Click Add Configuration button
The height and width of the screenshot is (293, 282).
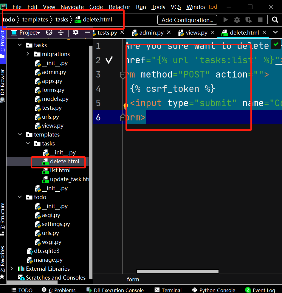coord(187,20)
